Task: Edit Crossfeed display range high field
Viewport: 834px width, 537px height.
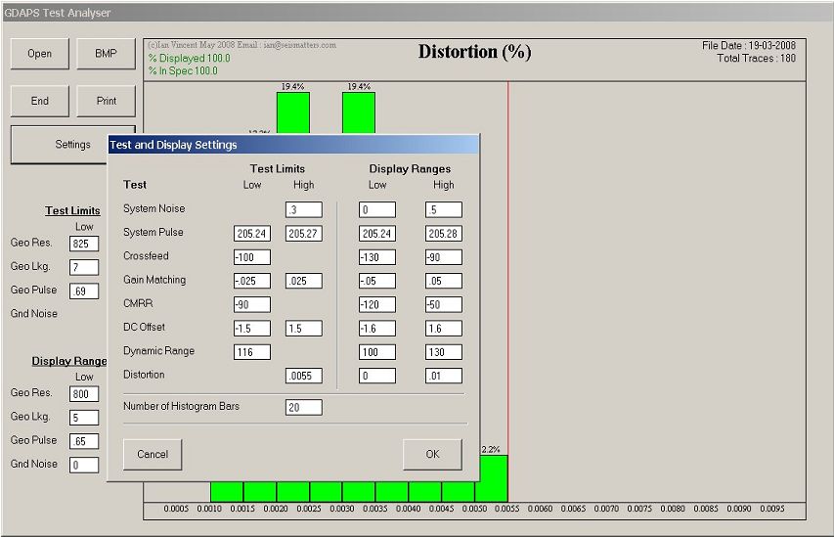Action: tap(444, 257)
